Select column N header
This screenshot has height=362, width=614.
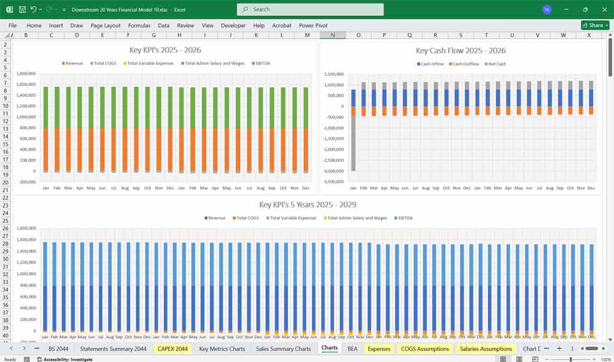pos(333,36)
